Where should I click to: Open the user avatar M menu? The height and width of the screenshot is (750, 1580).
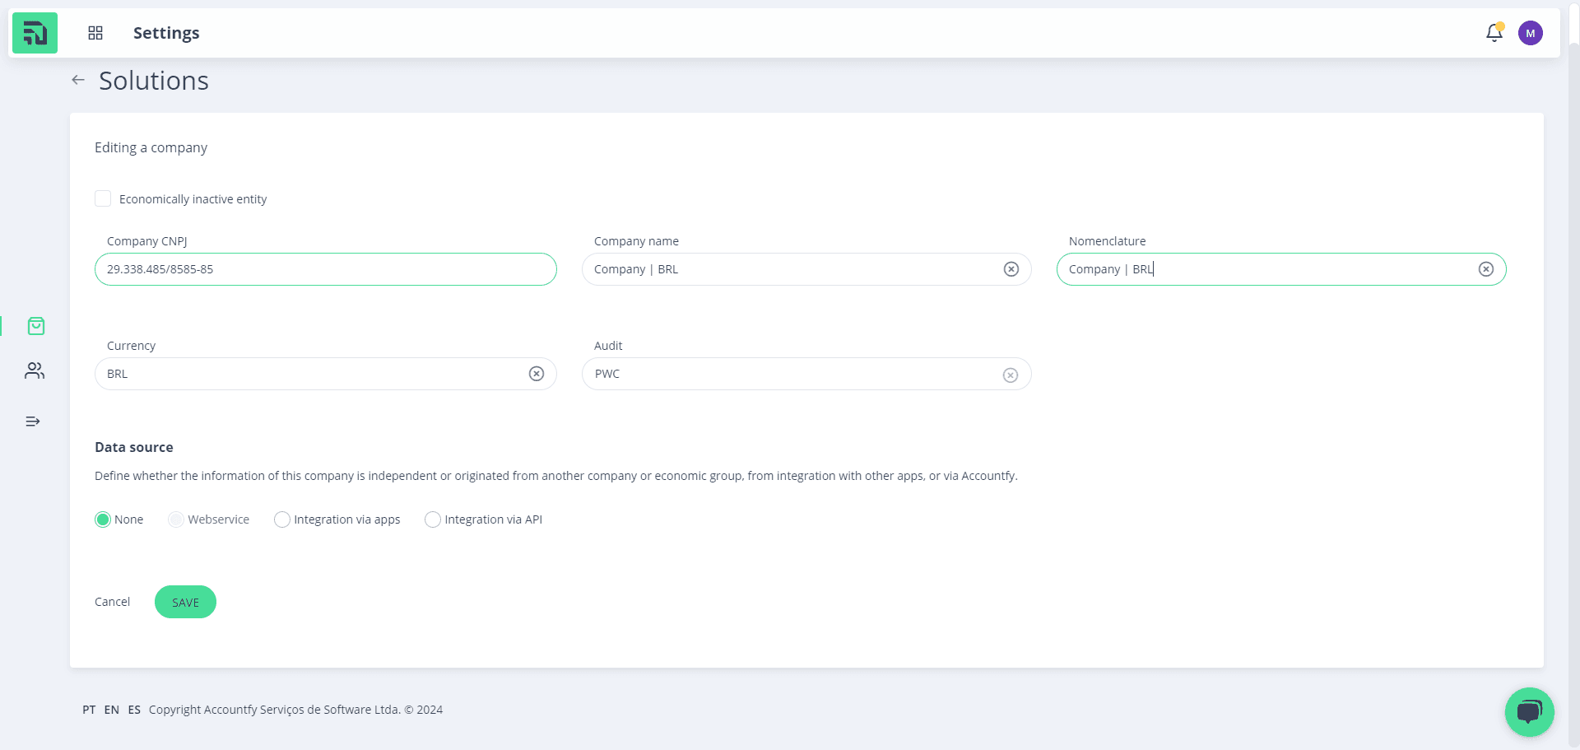click(x=1531, y=33)
